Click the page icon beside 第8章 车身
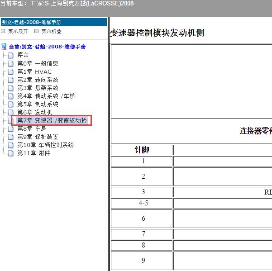272x271 pixels. (x=11, y=128)
